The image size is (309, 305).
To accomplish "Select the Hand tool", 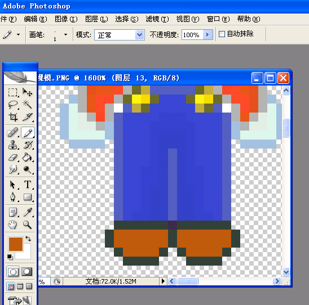I will pyautogui.click(x=13, y=225).
